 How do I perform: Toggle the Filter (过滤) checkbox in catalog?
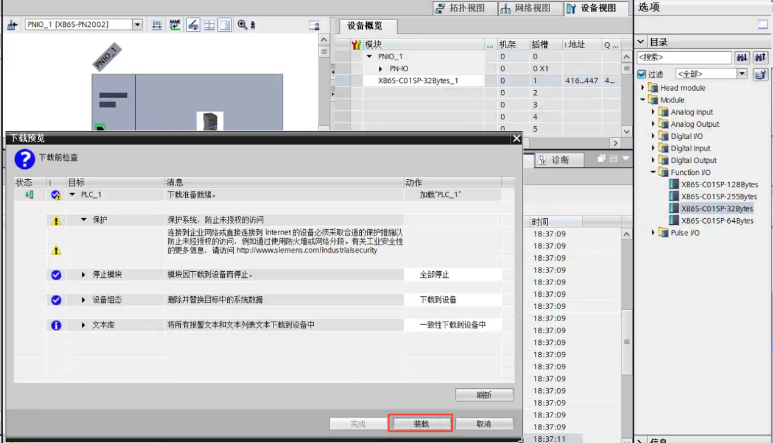point(641,74)
